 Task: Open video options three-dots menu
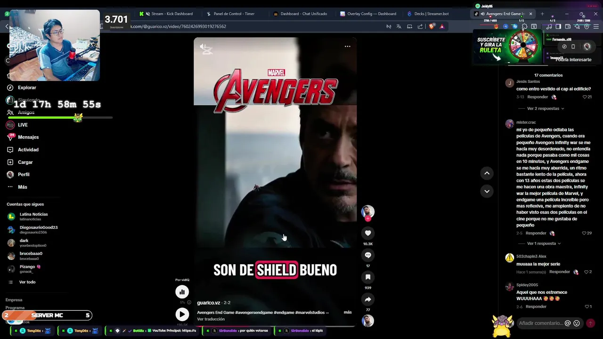(347, 46)
